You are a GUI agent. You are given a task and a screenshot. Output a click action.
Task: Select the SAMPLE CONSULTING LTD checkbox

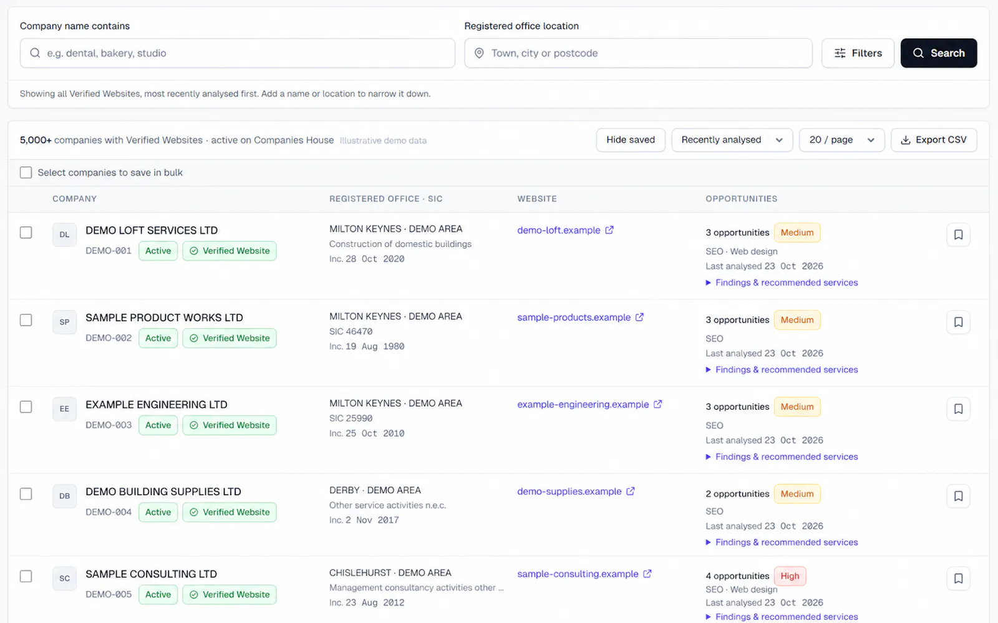point(26,576)
